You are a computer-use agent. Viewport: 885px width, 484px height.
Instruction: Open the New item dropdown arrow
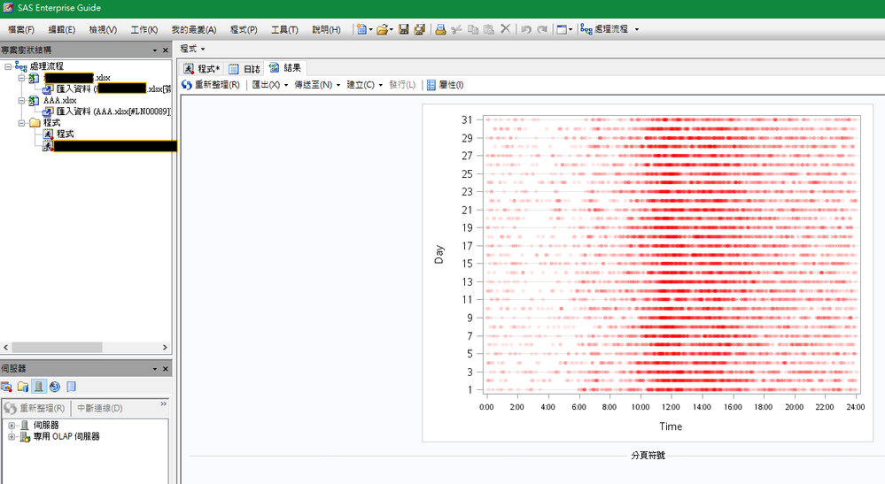[x=371, y=29]
